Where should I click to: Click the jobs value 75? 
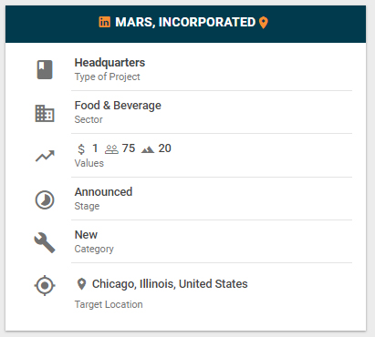[129, 148]
